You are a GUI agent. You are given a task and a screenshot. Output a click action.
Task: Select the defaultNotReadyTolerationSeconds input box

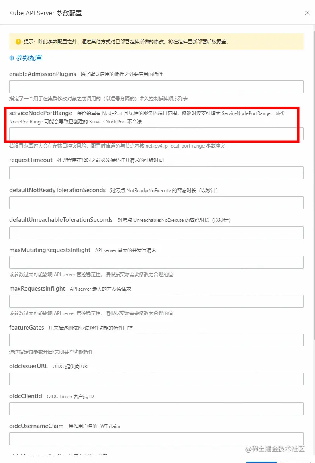156,203
